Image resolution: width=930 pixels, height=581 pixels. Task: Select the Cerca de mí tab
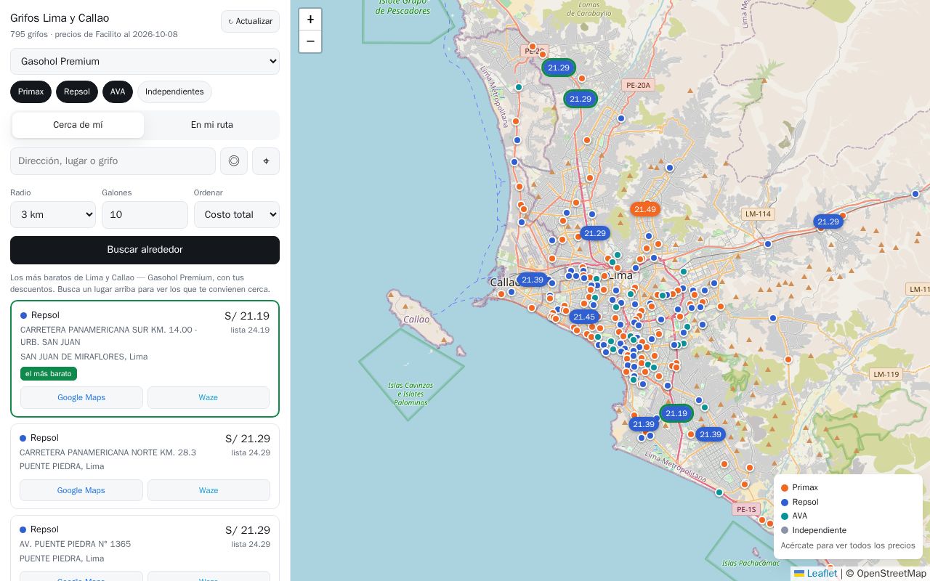pos(78,125)
